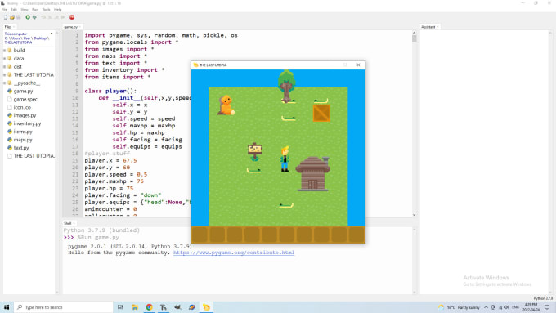556x313 pixels.
Task: Click the orange crate in the game window
Action: tap(321, 113)
